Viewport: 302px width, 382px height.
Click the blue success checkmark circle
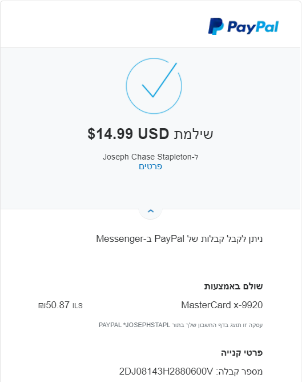pyautogui.click(x=154, y=86)
